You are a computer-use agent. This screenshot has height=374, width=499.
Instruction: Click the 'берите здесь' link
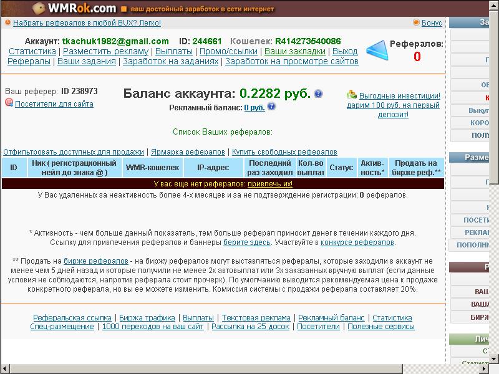click(x=247, y=242)
